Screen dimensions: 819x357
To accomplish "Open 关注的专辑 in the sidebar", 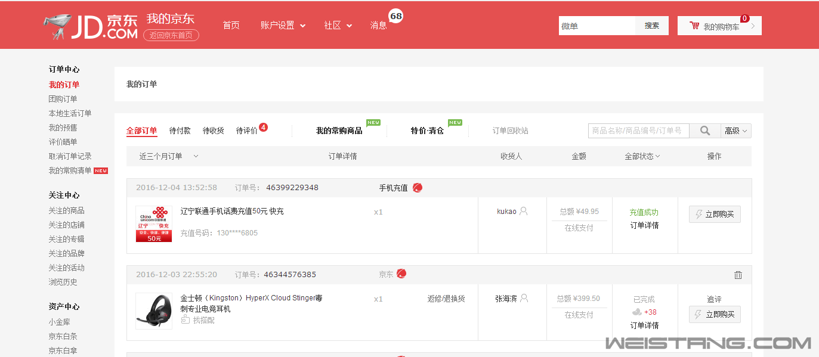I will 67,239.
